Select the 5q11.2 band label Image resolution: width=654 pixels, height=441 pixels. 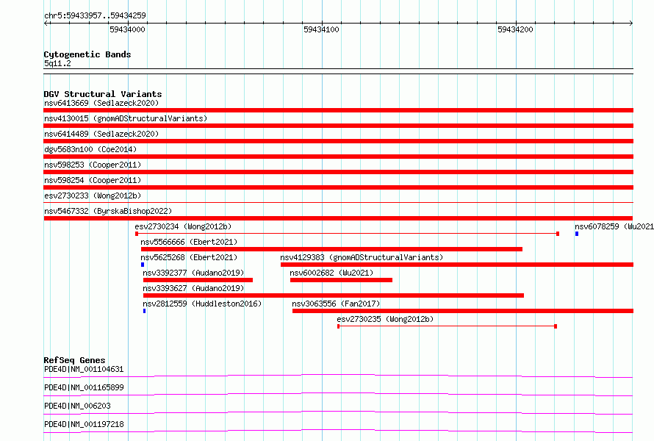(x=57, y=63)
